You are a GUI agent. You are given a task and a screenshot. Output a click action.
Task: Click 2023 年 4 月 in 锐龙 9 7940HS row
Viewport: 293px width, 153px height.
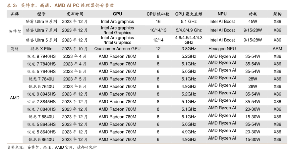tap(75, 56)
